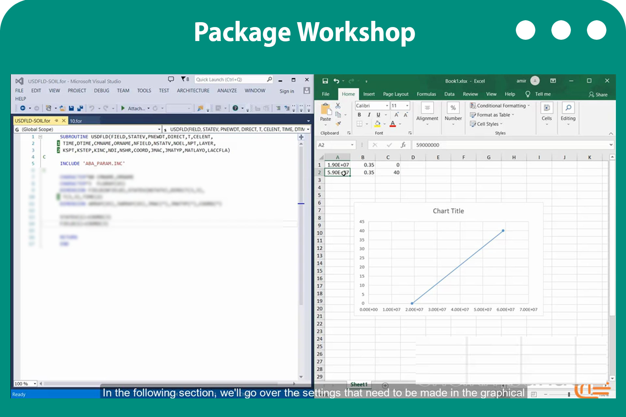Select the Format Painter brush in Excel
Screen dimensions: 626x417
(x=338, y=123)
